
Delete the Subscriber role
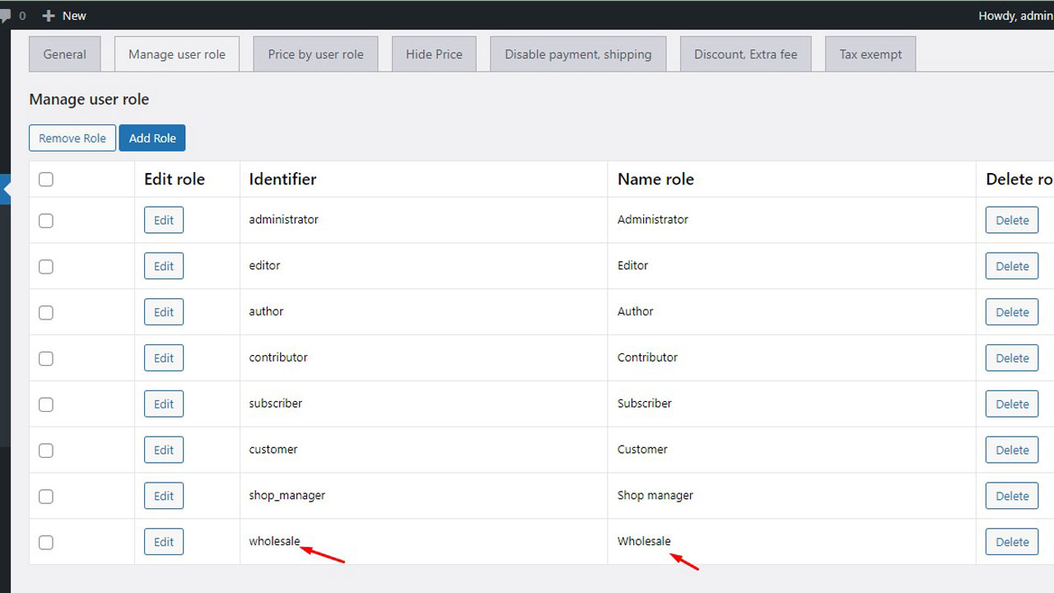(1012, 404)
